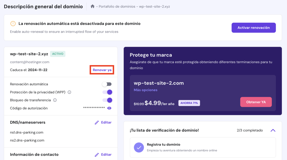Screen dimensions: 287x160
Task: Click the AHORRA 71% badge
Action: 189,103
